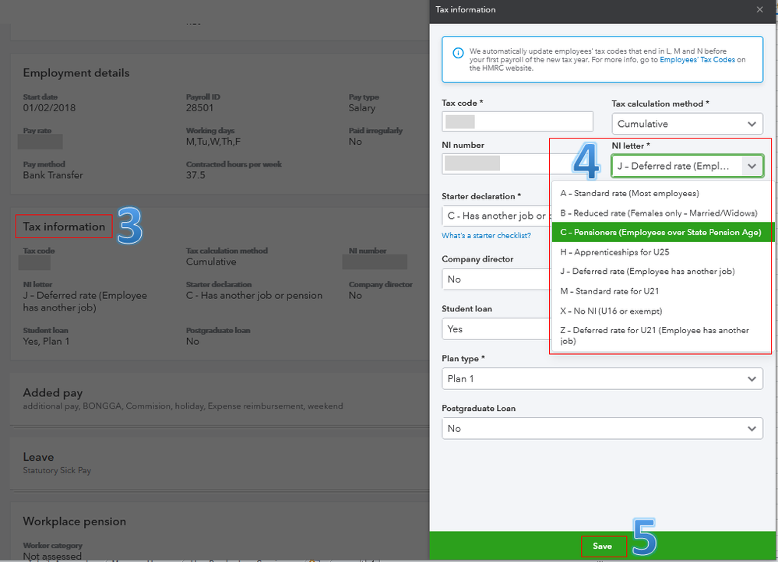
Task: Click the 'Bank Transfer' pay method value
Action: [x=53, y=175]
